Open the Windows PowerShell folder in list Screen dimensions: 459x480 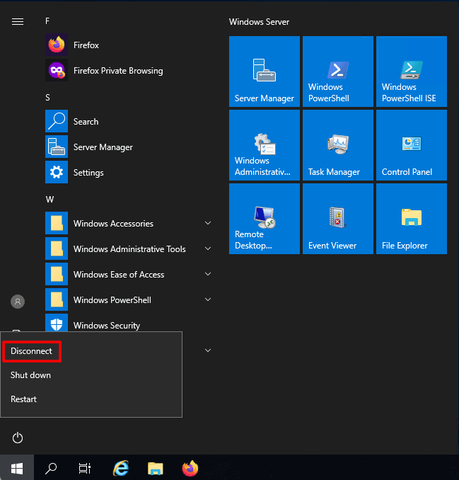click(129, 299)
